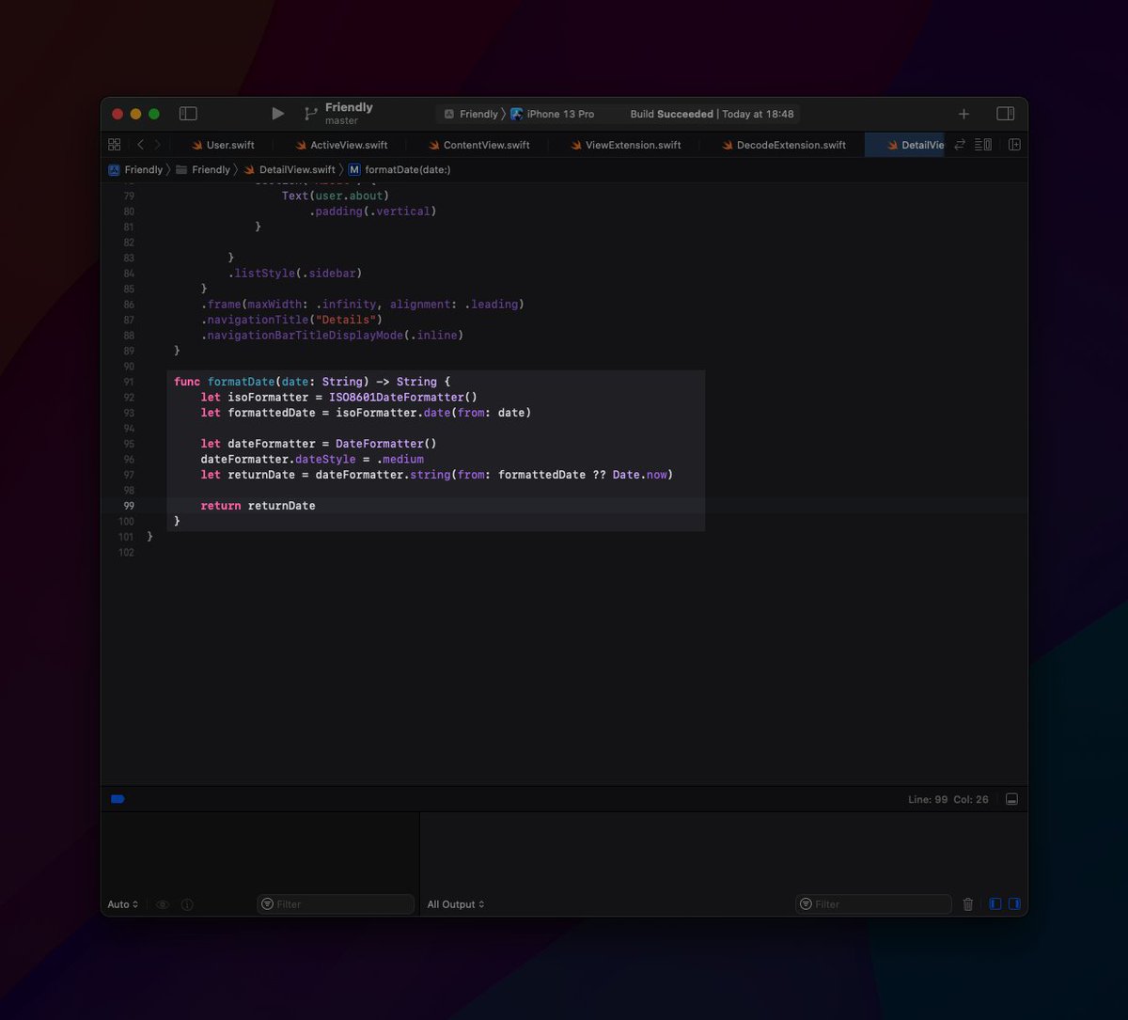Click the Friendly project icon in breadcrumb

115,170
